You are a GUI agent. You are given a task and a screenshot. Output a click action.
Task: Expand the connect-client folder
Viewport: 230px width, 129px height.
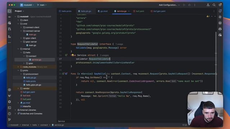(21, 27)
